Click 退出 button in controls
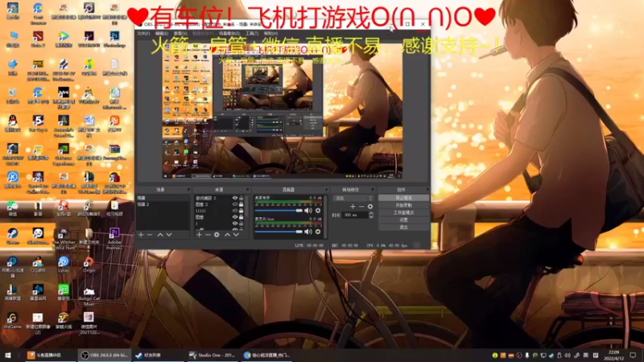The image size is (644, 362). pyautogui.click(x=403, y=227)
